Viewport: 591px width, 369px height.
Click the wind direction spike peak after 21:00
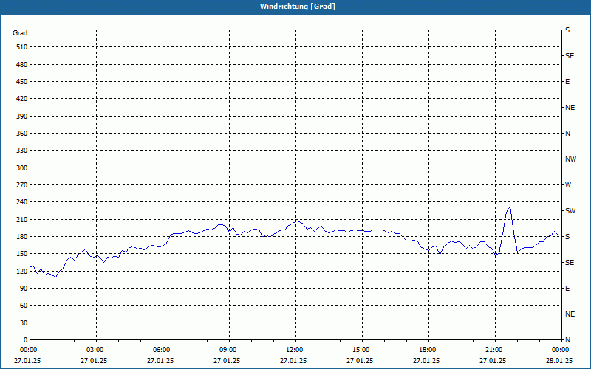[510, 207]
